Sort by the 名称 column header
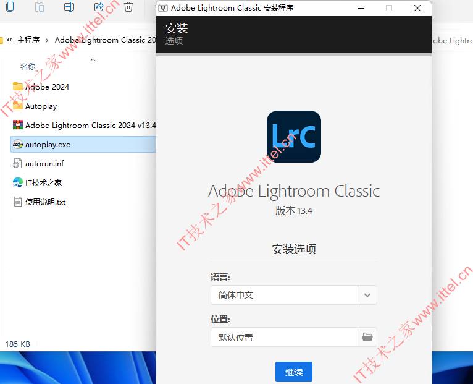 (28, 66)
